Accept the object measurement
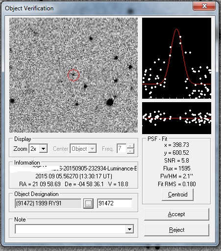 pyautogui.click(x=176, y=214)
